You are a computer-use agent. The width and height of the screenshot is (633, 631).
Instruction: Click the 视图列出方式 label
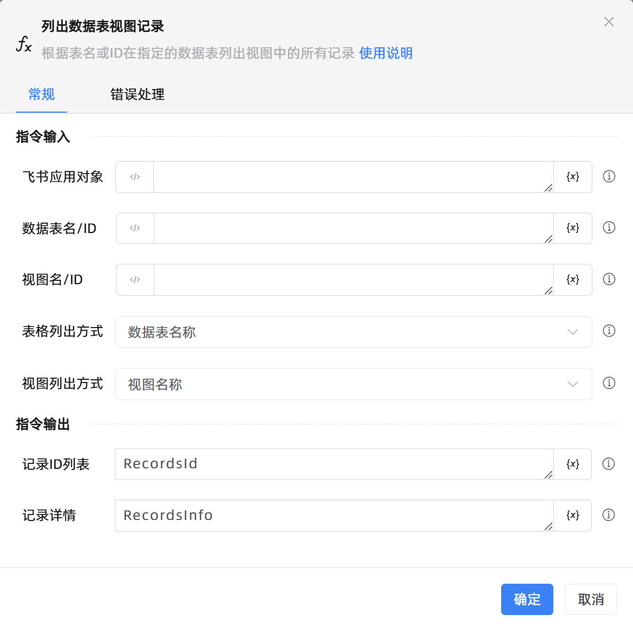63,384
